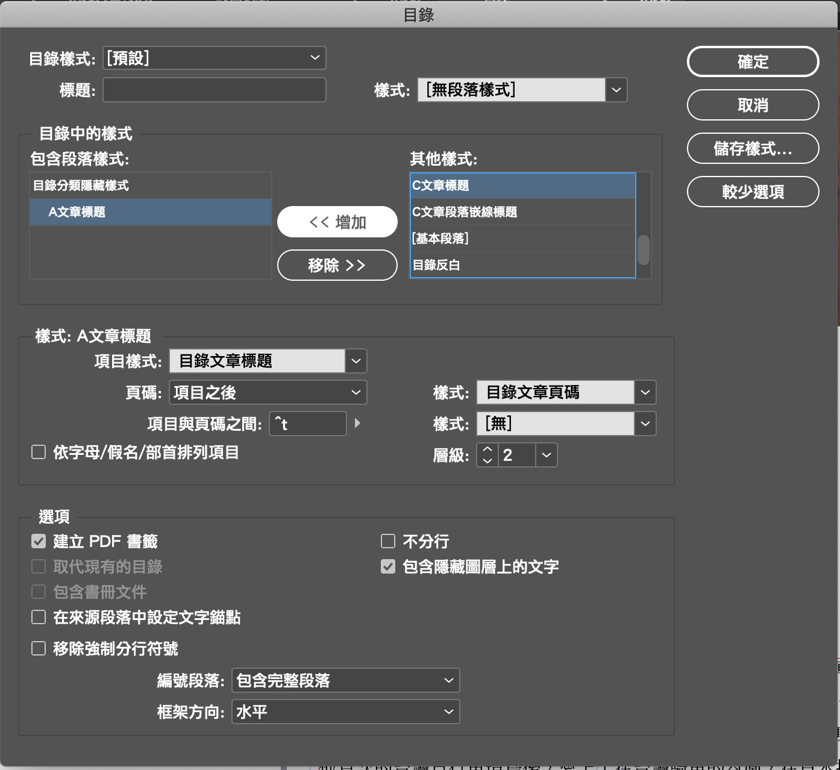Enable the 不分行 checkbox
Image resolution: width=840 pixels, height=770 pixels.
coord(388,541)
